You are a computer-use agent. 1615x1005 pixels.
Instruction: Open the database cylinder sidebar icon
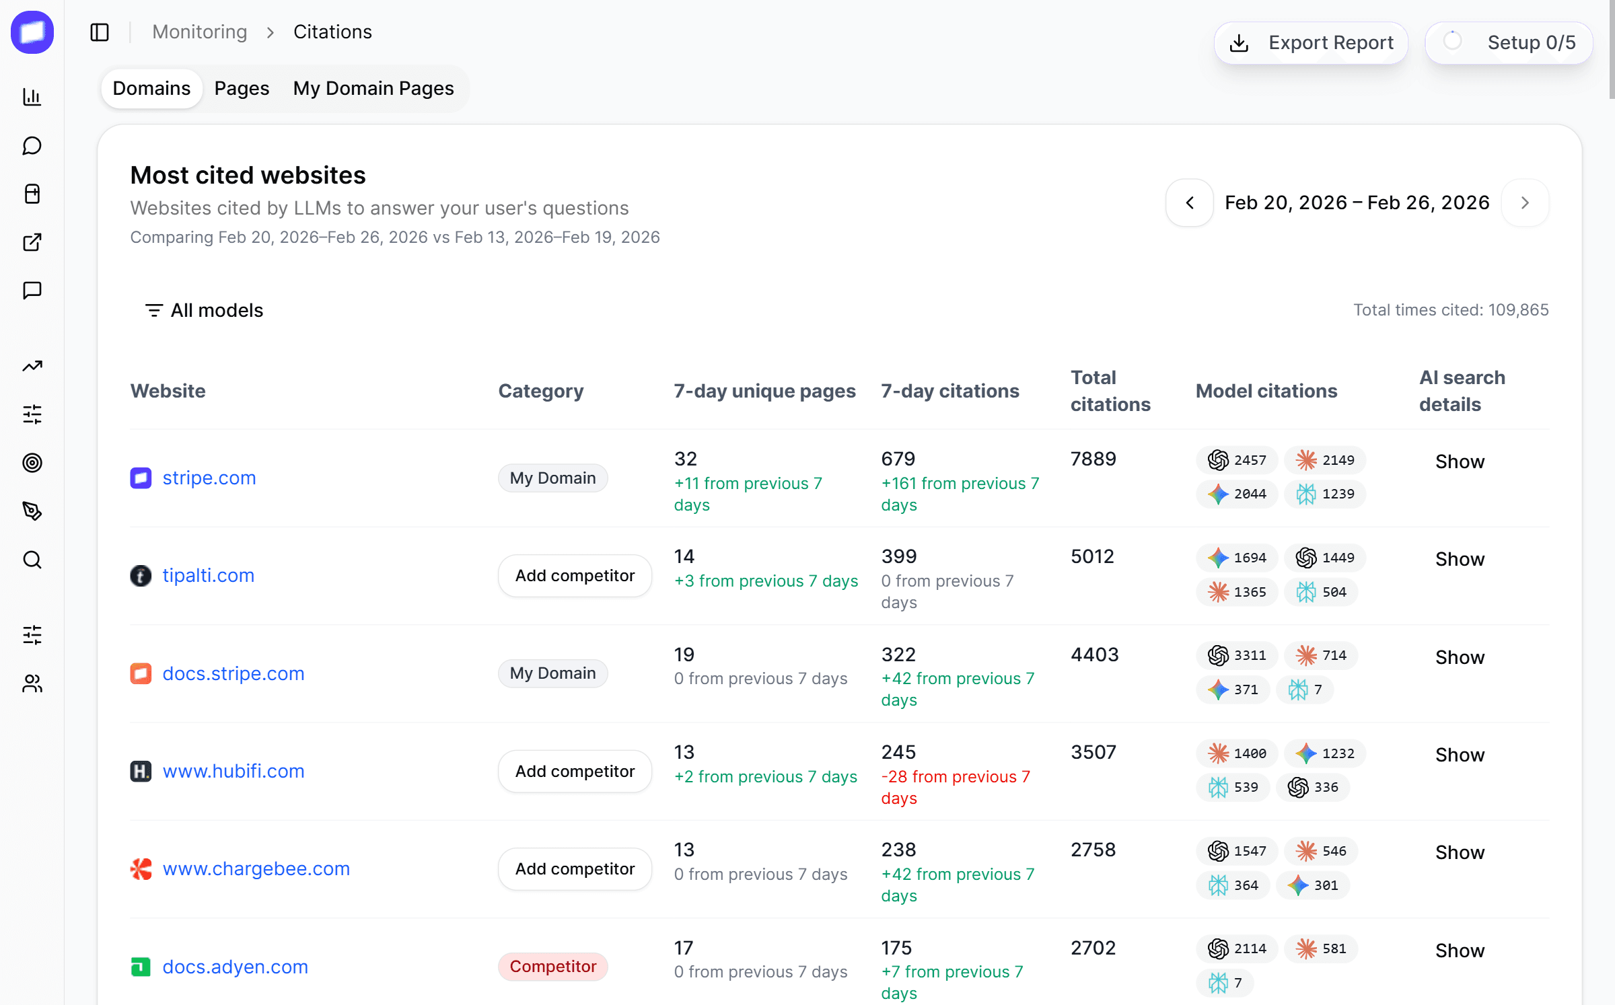click(x=32, y=194)
